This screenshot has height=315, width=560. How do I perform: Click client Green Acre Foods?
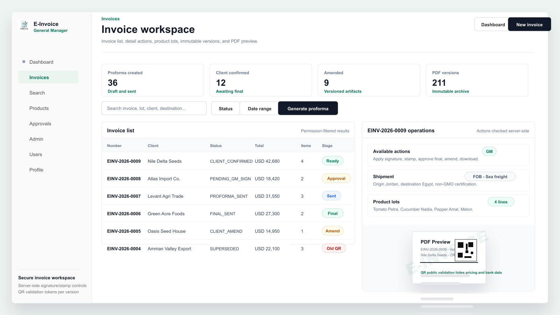166,214
